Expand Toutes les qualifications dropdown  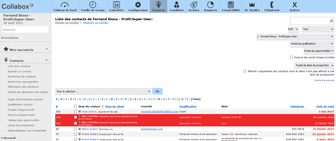point(312,44)
